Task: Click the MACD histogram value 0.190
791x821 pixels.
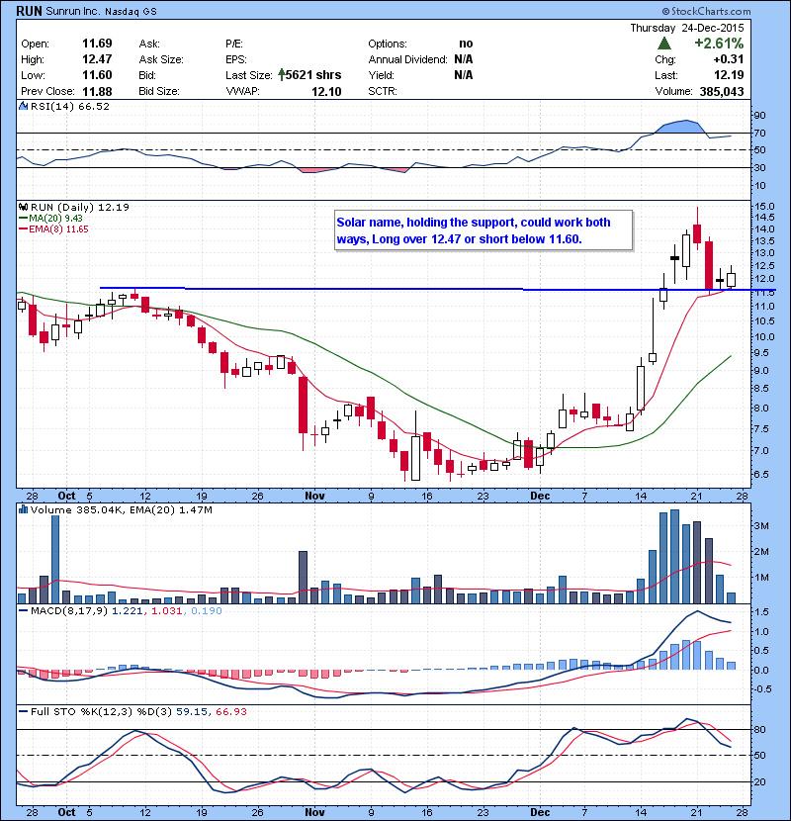Action: (207, 610)
